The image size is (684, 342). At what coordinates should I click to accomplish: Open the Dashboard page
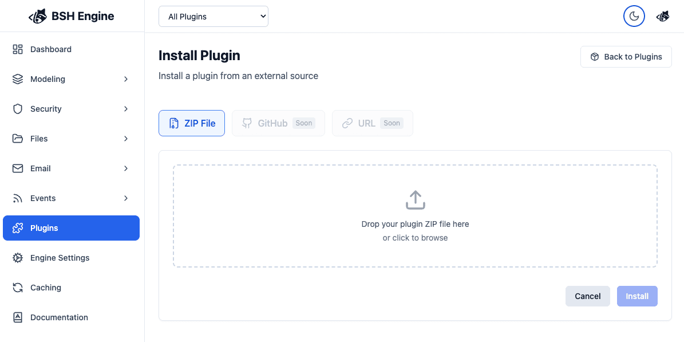pos(50,49)
